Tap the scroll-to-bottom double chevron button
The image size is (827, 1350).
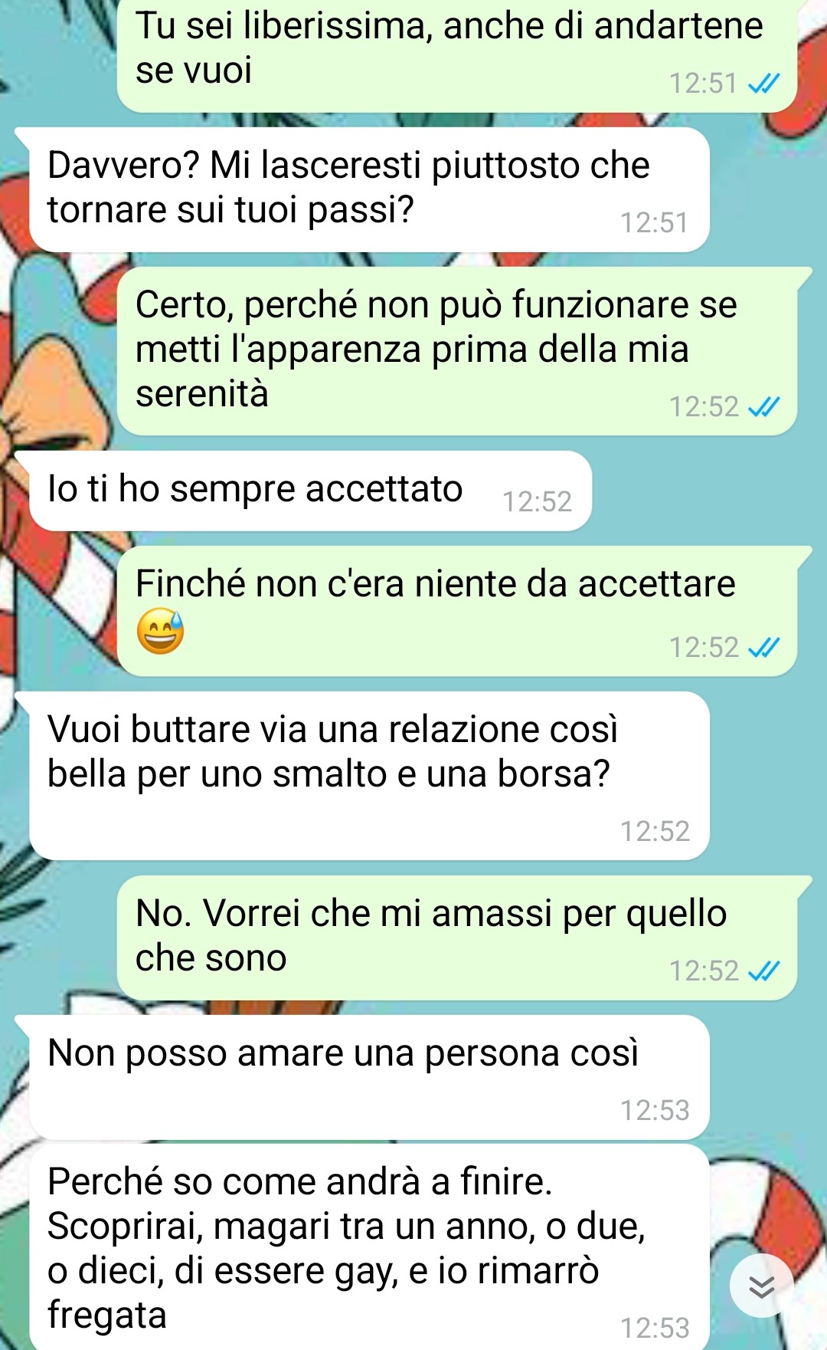tap(761, 1286)
